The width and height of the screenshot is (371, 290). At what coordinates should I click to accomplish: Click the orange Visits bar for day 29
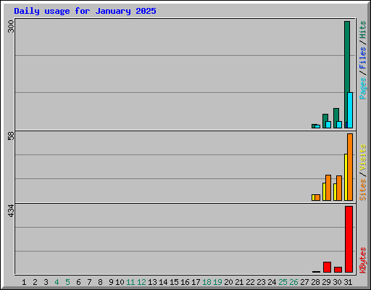tap(328, 188)
